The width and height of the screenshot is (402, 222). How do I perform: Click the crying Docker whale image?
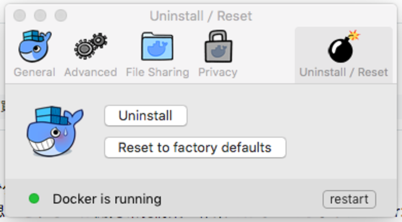(x=55, y=131)
